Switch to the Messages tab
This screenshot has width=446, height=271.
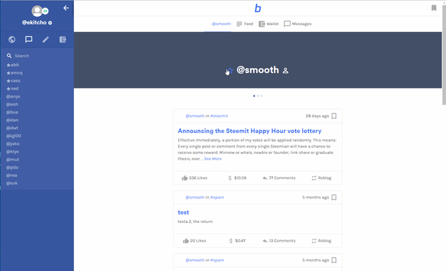click(298, 24)
